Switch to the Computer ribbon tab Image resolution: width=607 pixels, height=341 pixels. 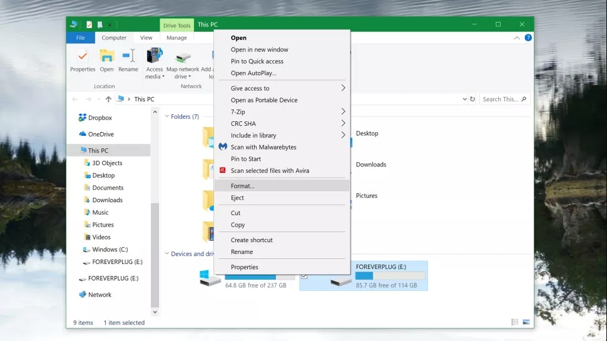[x=114, y=38]
